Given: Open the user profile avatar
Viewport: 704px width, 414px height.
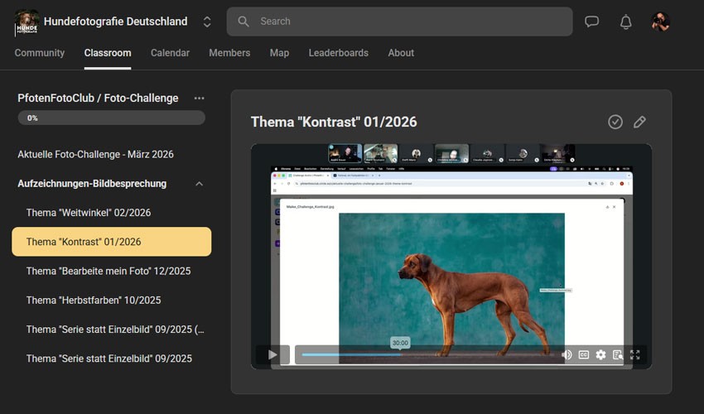Looking at the screenshot, I should (x=660, y=22).
